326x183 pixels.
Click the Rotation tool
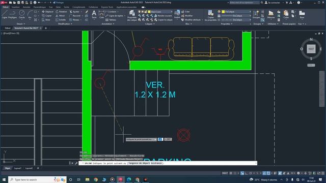[61, 12]
